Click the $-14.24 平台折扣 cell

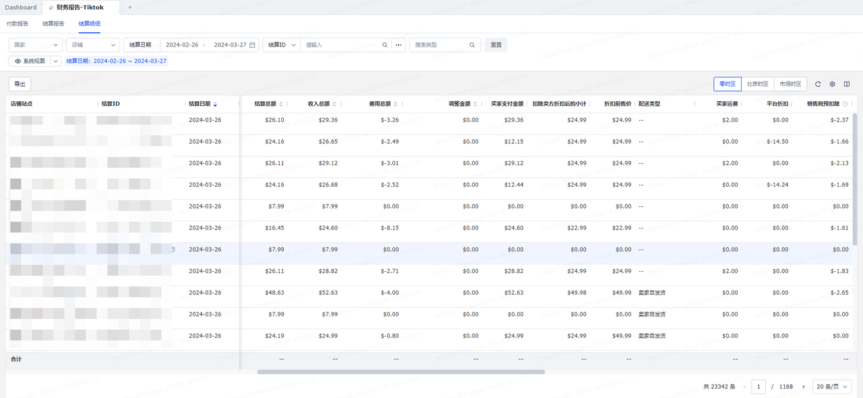coord(777,185)
